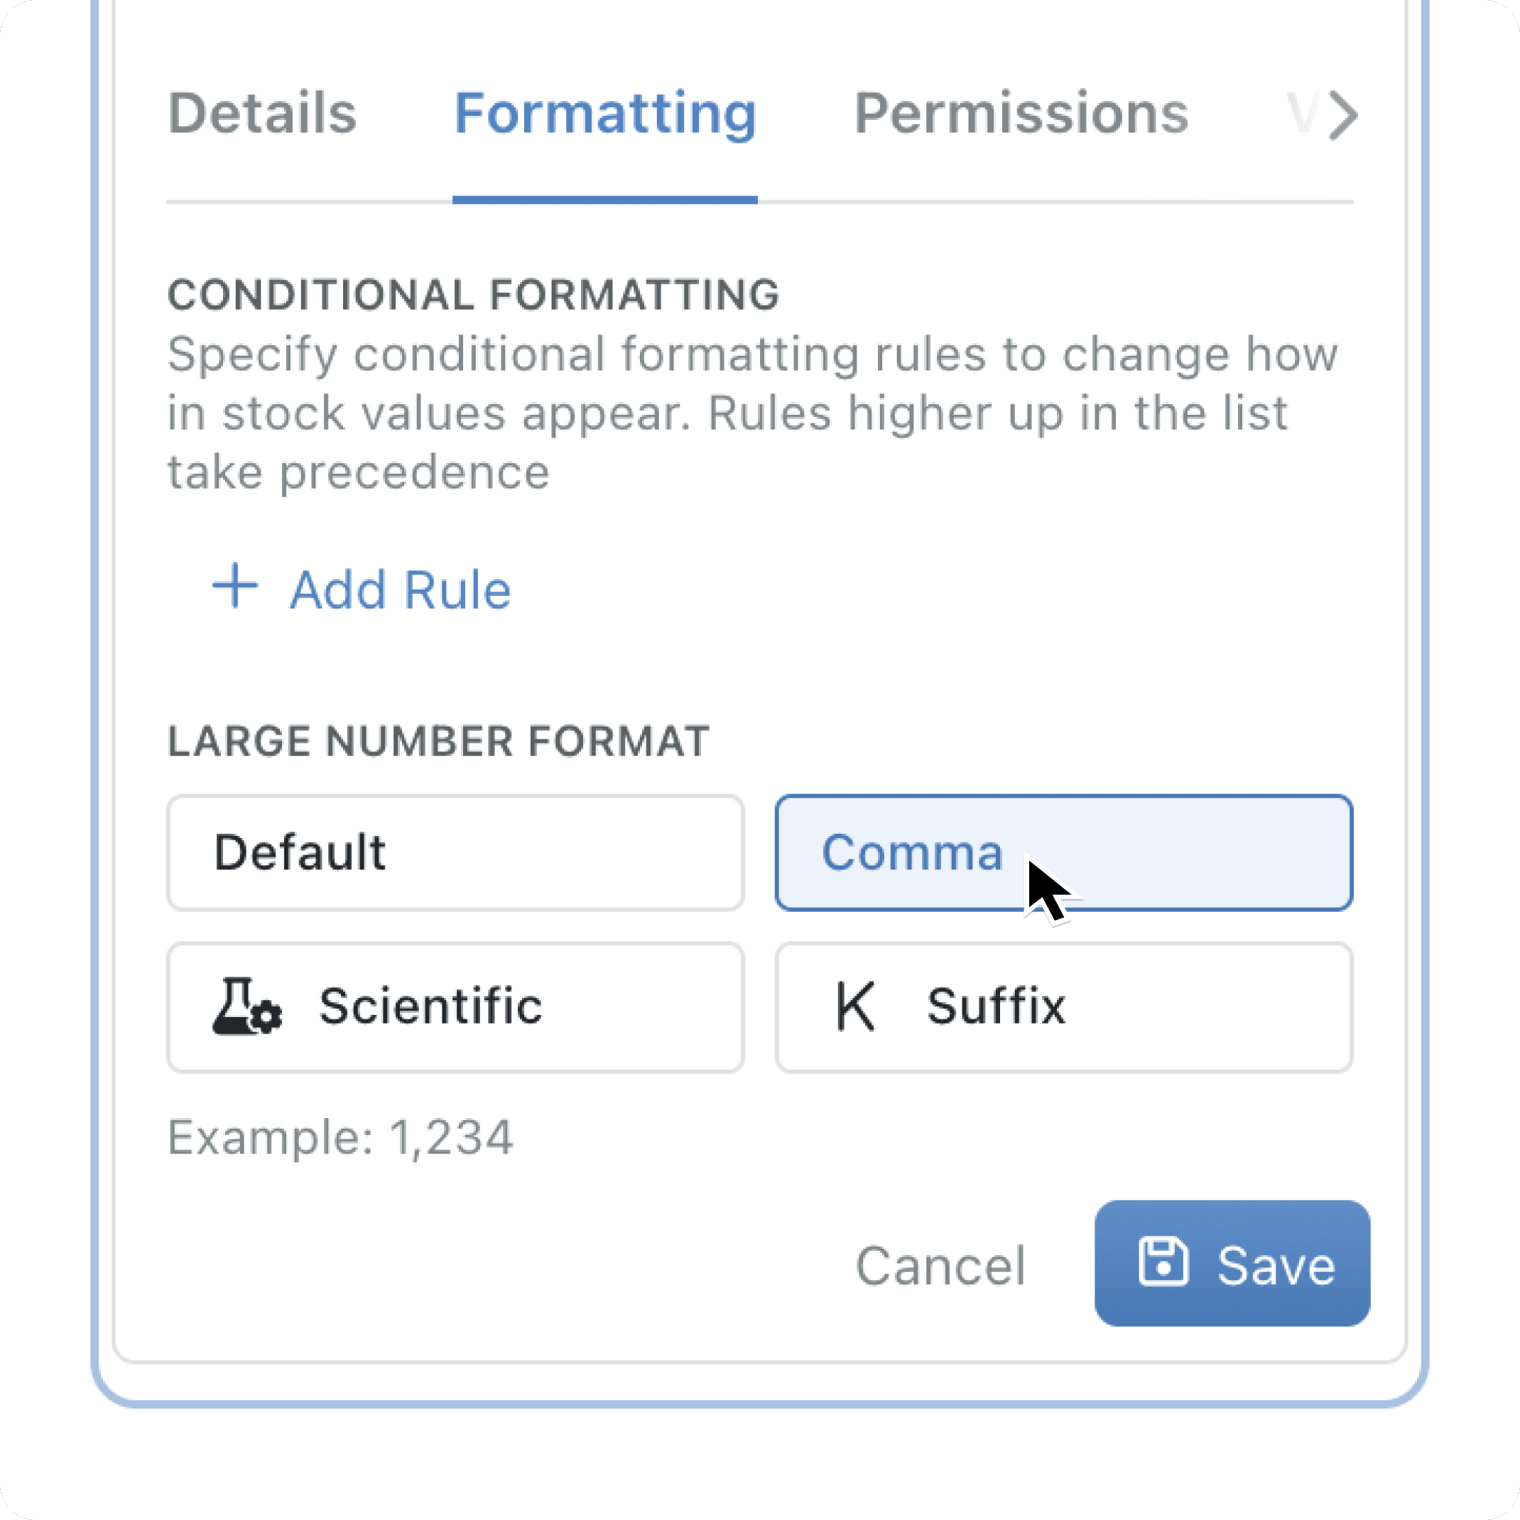The width and height of the screenshot is (1520, 1520).
Task: Save the formatting changes
Action: point(1232,1264)
